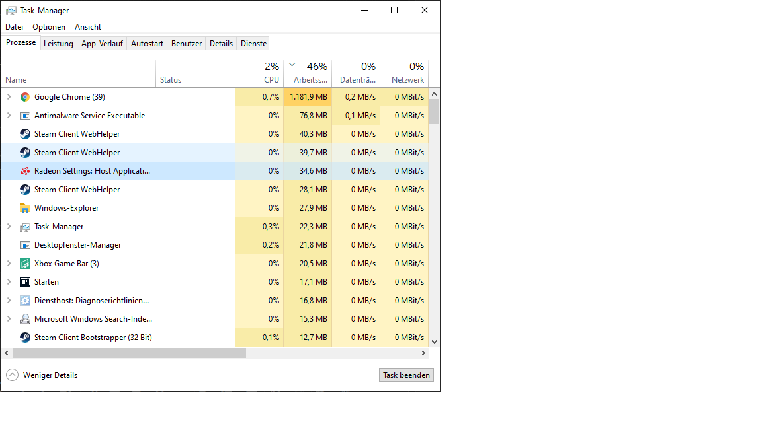Click the Starten process icon
The height and width of the screenshot is (428, 762).
pos(24,282)
